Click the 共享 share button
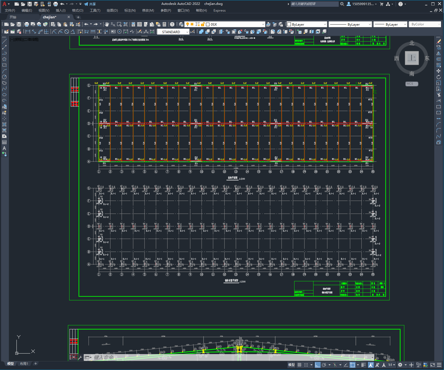The height and width of the screenshot is (370, 444). click(x=90, y=4)
